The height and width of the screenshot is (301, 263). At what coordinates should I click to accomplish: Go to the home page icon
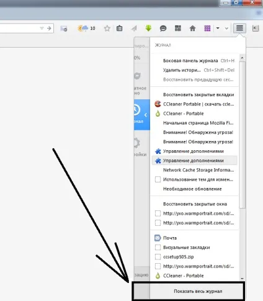[192, 29]
